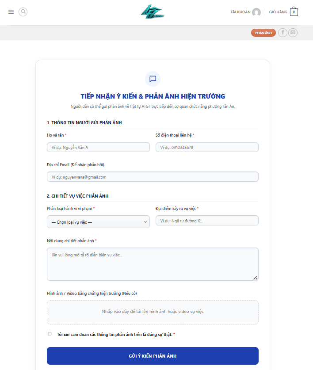Open the TÀI KHOẢN menu item
Image resolution: width=313 pixels, height=370 pixels.
(x=240, y=12)
